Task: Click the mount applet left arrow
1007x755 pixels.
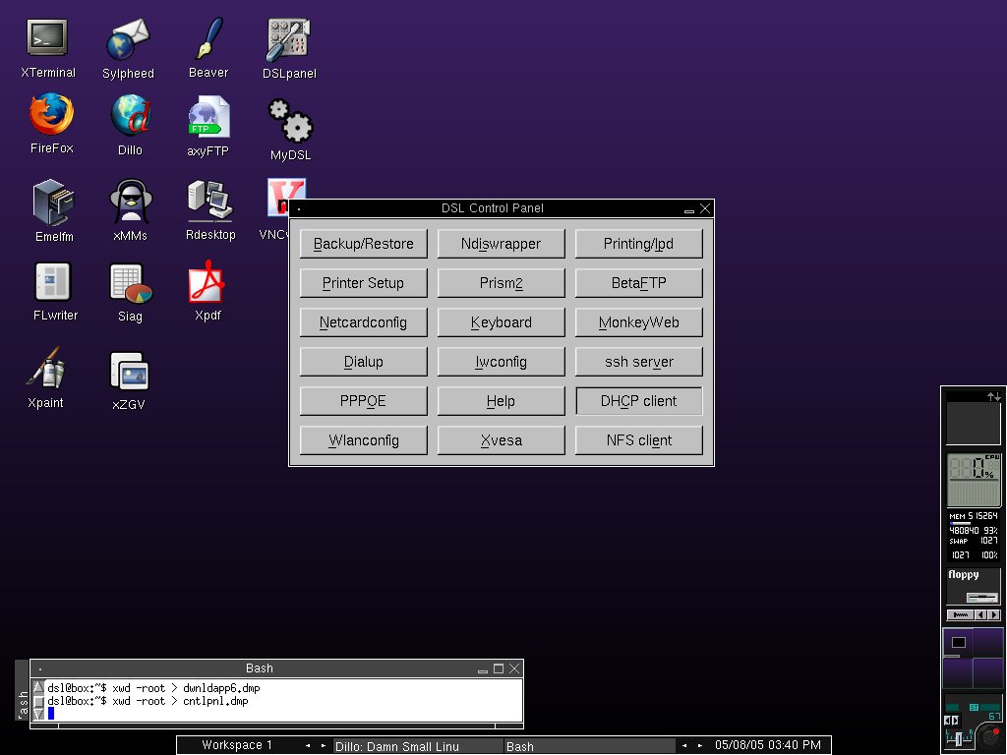Action: pos(980,615)
